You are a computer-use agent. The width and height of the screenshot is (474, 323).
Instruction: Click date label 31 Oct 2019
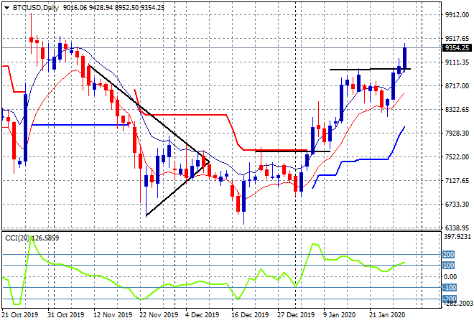(x=65, y=314)
